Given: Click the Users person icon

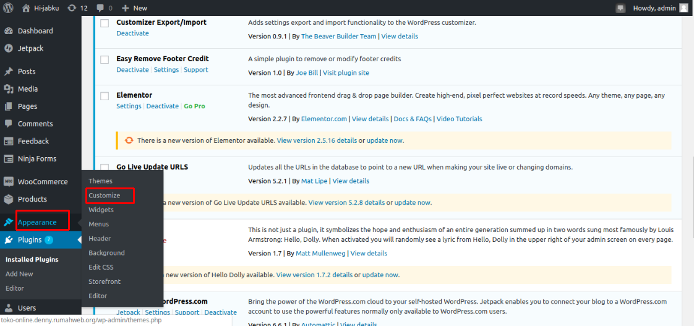Looking at the screenshot, I should tap(9, 308).
